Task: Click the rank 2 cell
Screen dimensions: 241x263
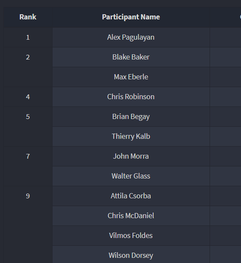Action: click(28, 67)
